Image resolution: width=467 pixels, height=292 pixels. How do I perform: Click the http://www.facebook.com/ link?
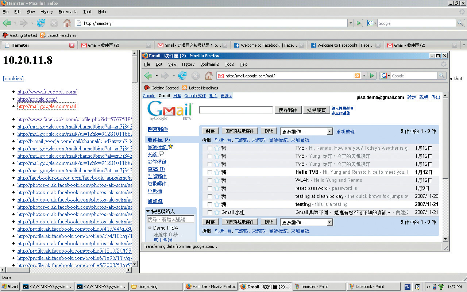(47, 92)
